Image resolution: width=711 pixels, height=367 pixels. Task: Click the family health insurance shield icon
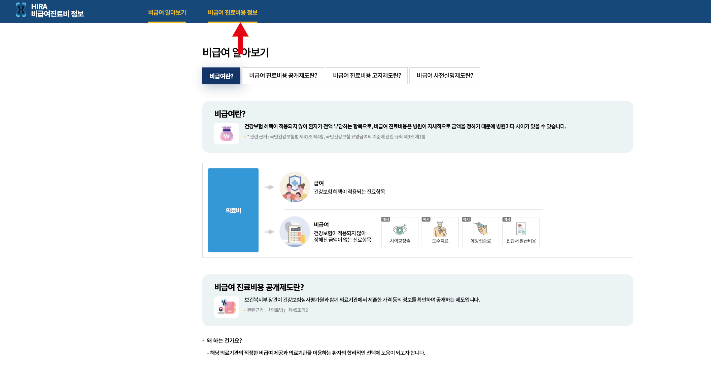tap(295, 187)
